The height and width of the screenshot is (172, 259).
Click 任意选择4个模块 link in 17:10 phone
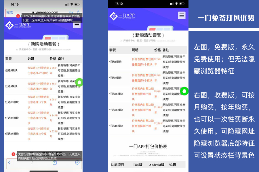pos(142,64)
